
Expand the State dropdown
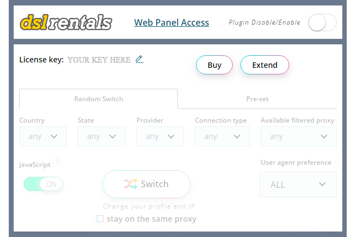[101, 136]
